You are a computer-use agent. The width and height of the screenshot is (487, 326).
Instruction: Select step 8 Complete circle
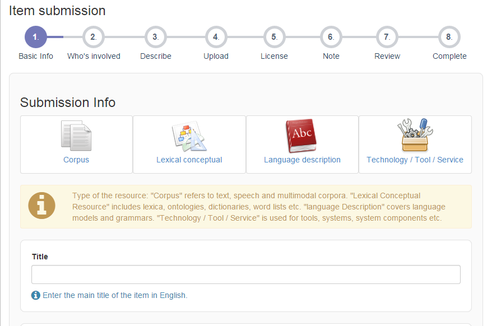tap(449, 37)
